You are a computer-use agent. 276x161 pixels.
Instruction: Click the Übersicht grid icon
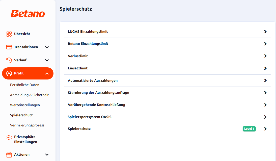[x=9, y=34]
